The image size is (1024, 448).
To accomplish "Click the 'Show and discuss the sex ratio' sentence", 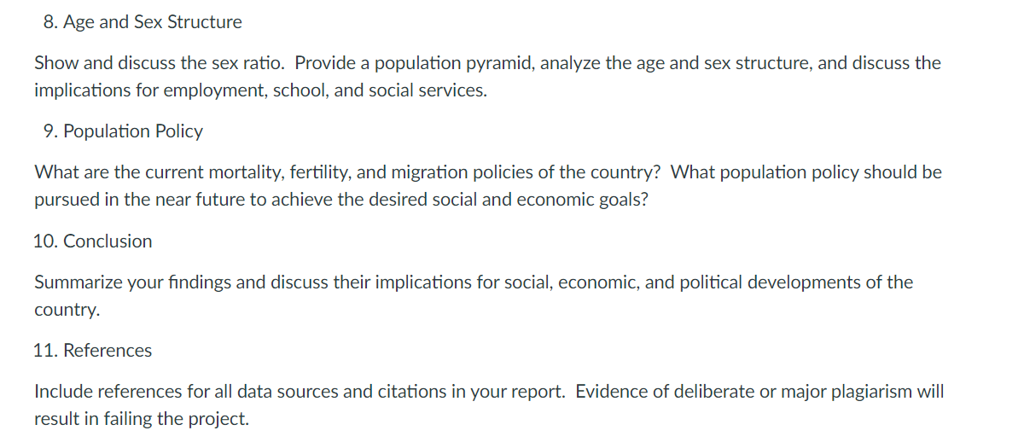I will pos(160,63).
